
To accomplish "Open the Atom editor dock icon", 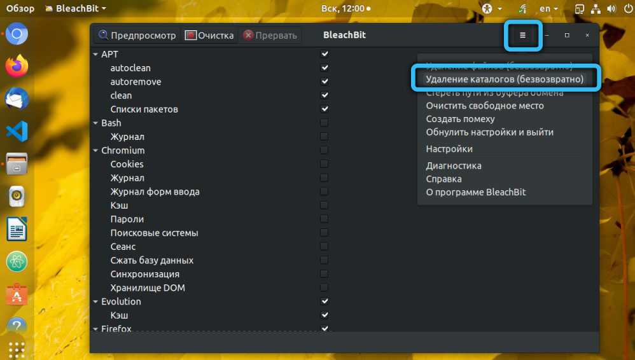I will (17, 261).
